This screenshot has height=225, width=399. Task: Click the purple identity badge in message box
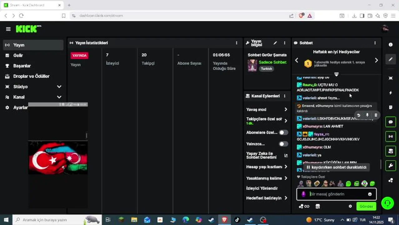pyautogui.click(x=303, y=194)
